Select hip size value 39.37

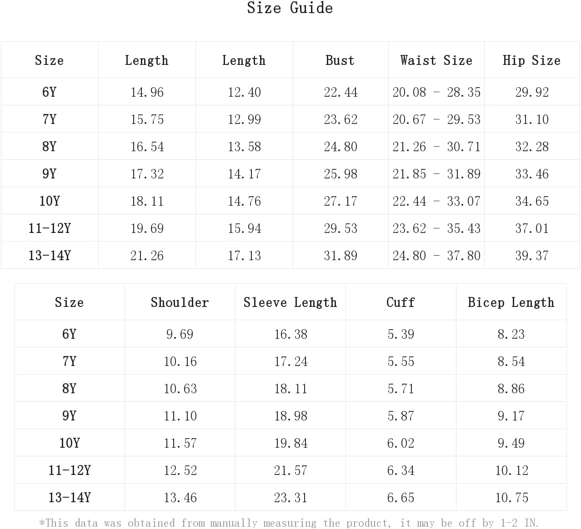[x=532, y=255]
